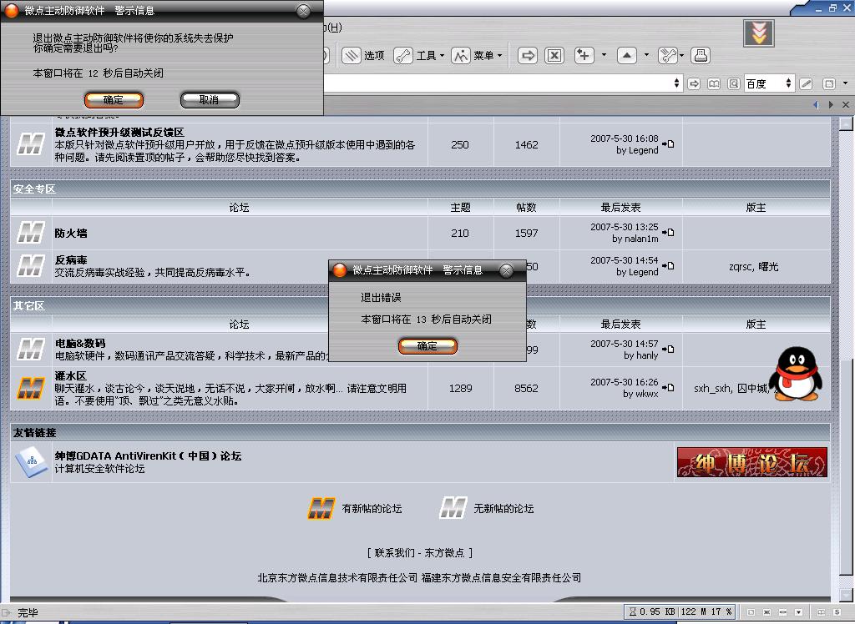
Task: Click the vertical scrollbar up arrow
Action: pyautogui.click(x=846, y=123)
